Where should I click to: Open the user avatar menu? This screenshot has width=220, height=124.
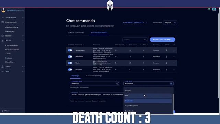(x=214, y=9)
